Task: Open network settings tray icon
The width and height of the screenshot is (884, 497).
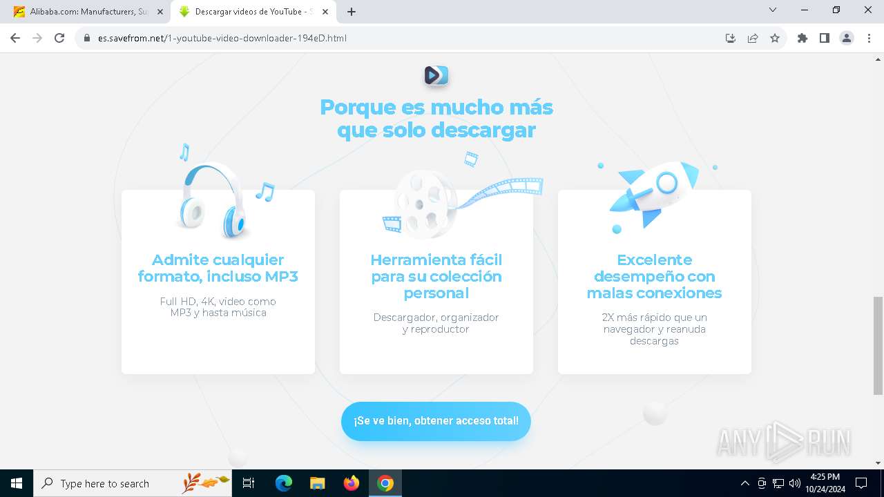Action: 778,483
